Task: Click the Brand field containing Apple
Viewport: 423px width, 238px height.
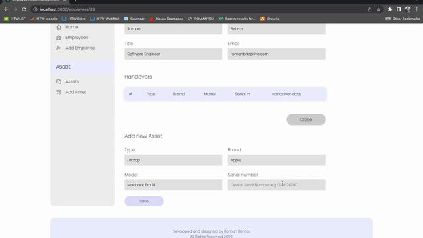Action: tap(276, 160)
